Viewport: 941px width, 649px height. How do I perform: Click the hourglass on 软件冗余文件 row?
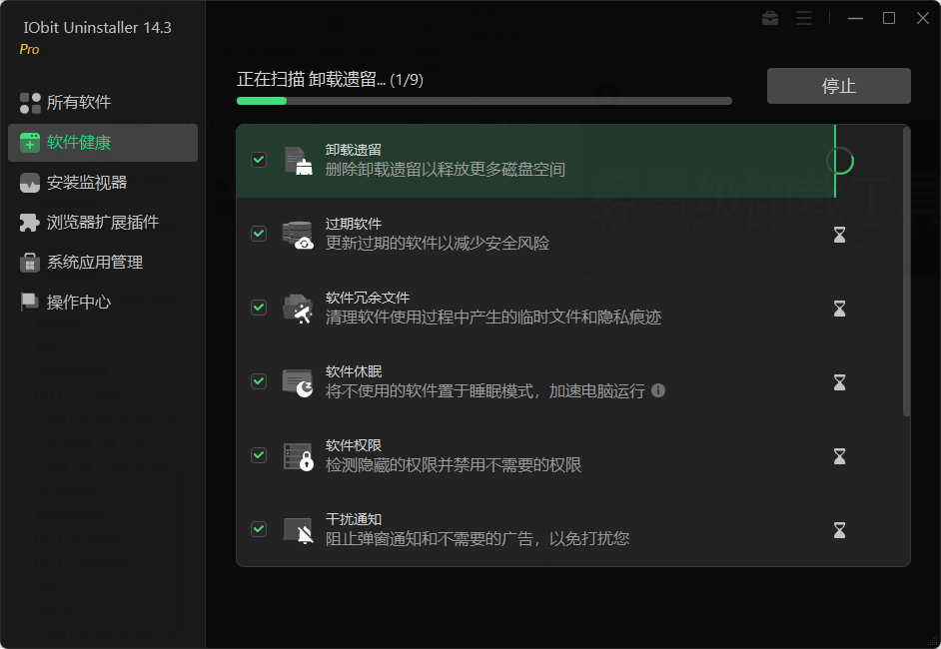pos(839,309)
